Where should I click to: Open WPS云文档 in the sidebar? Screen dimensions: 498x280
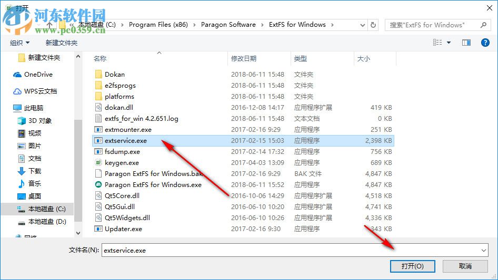click(35, 91)
